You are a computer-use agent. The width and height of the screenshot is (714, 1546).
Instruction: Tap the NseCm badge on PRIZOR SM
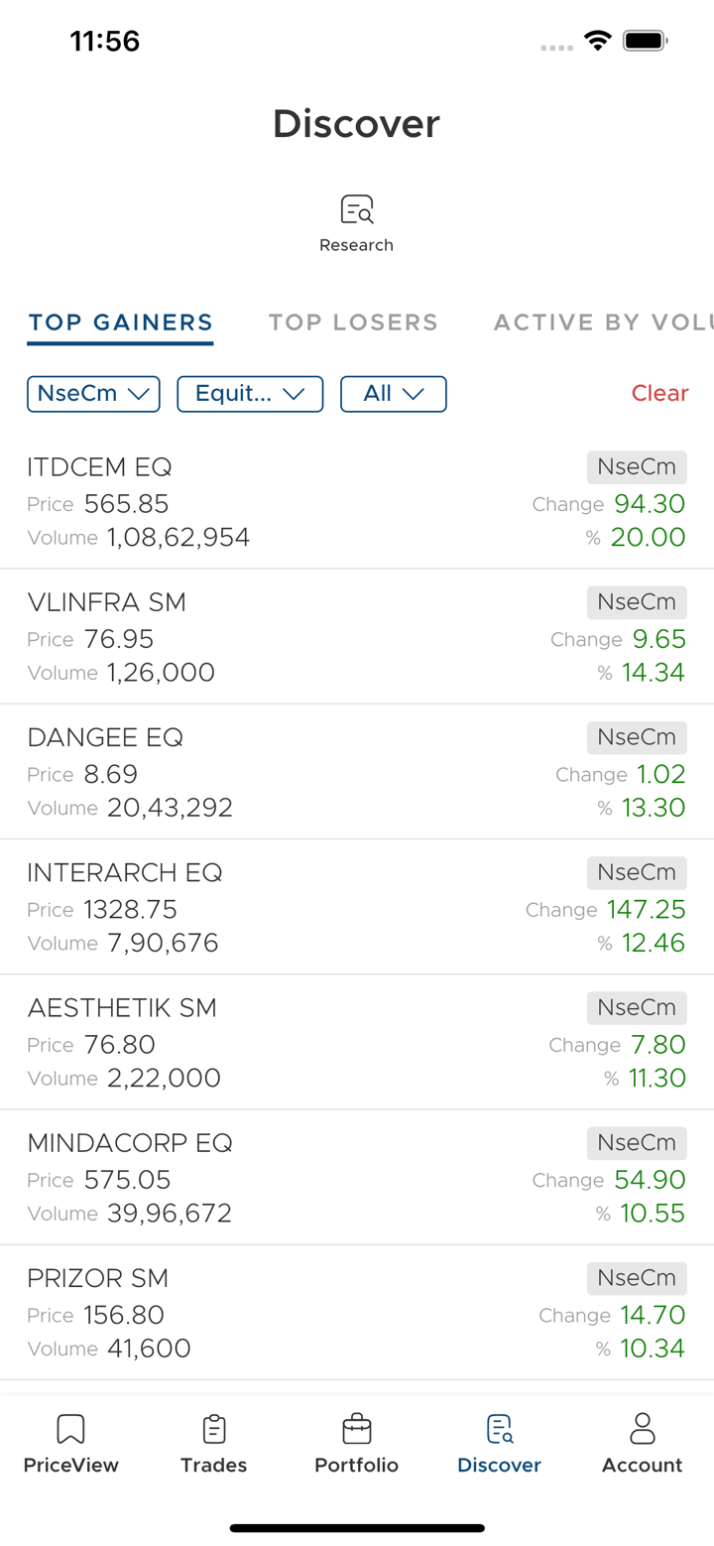coord(637,1279)
